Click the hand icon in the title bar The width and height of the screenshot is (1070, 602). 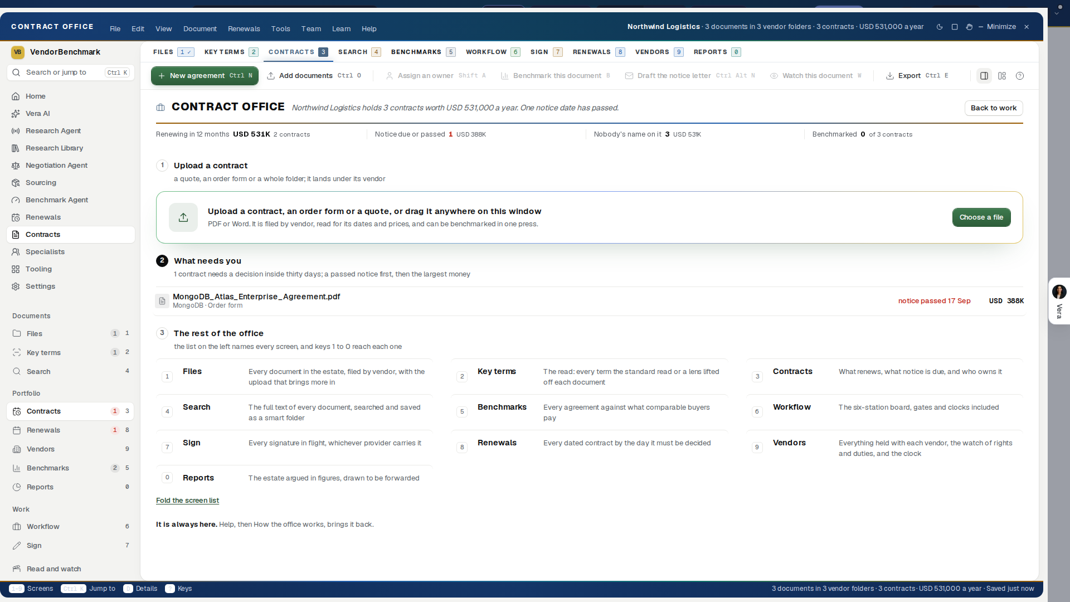coord(969,27)
